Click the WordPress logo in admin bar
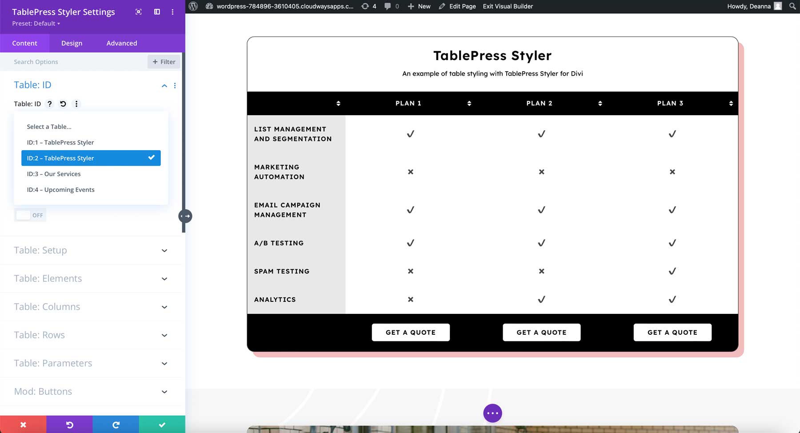The height and width of the screenshot is (433, 800). coord(193,6)
